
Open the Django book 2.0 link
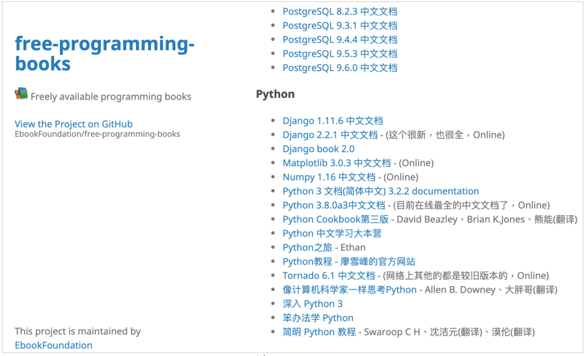tap(318, 149)
